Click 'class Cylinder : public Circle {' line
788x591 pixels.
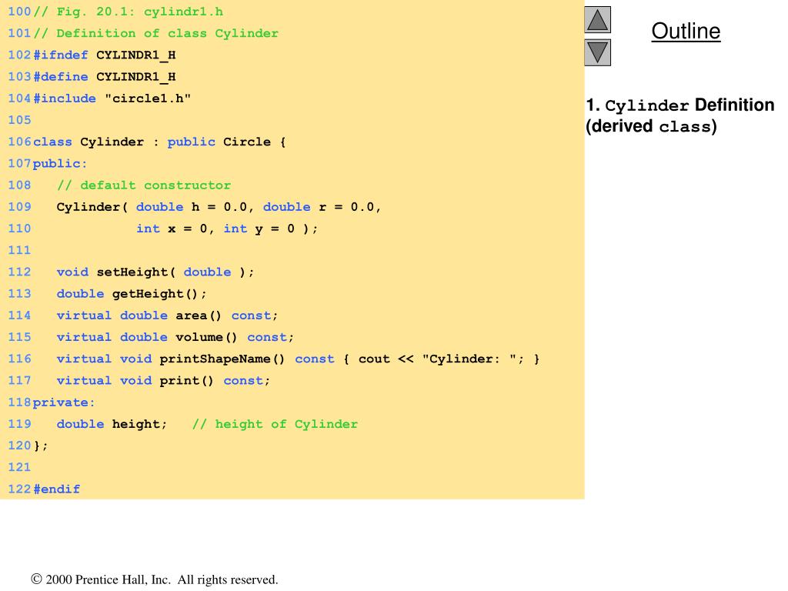[159, 142]
